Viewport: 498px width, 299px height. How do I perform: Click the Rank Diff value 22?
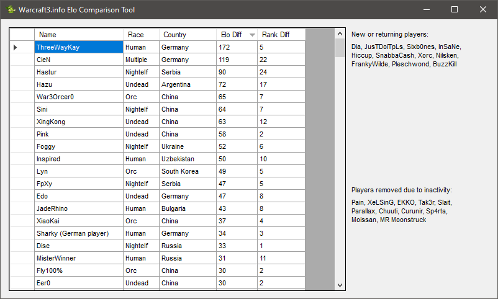[281, 60]
